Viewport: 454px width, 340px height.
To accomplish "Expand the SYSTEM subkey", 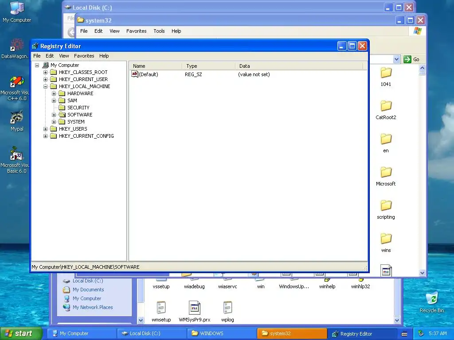I will [x=54, y=122].
